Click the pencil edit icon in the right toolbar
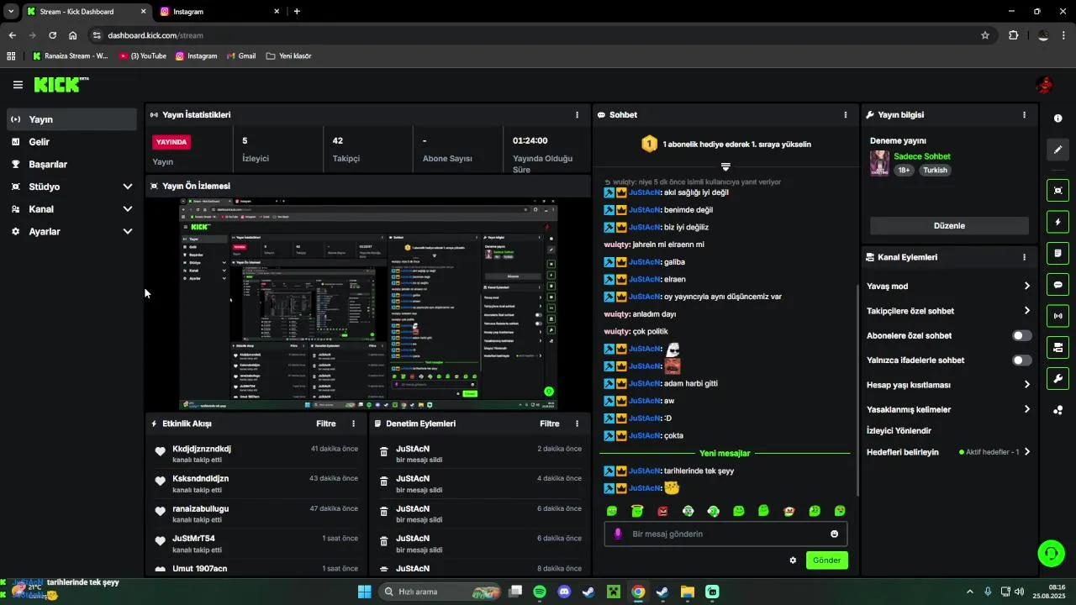Viewport: 1076px width, 605px height. [x=1058, y=150]
